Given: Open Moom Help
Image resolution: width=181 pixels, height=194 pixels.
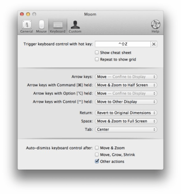Looking at the screenshot, I should coord(155,27).
